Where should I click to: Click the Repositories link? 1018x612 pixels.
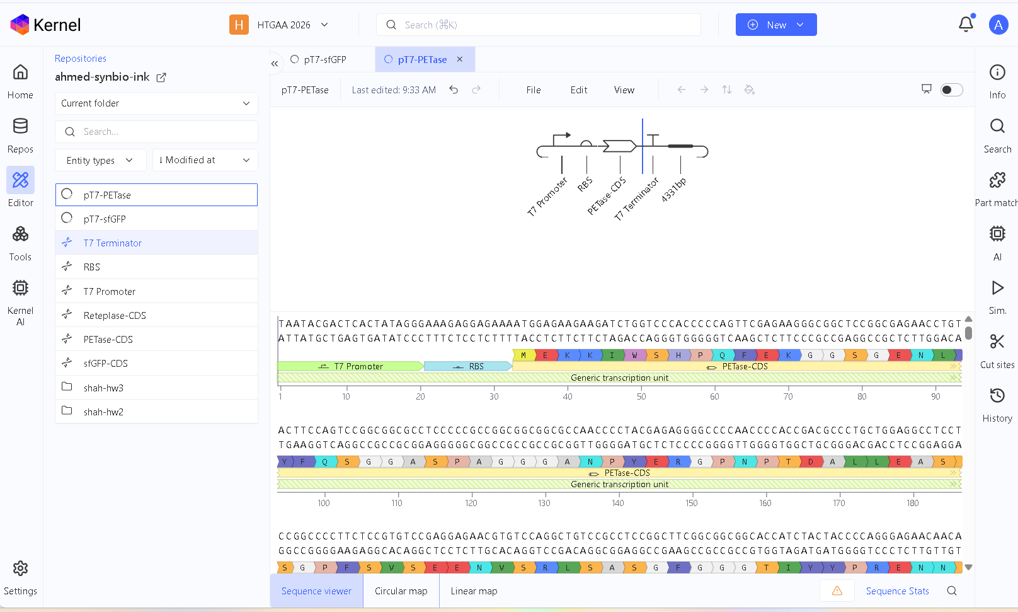coord(81,59)
